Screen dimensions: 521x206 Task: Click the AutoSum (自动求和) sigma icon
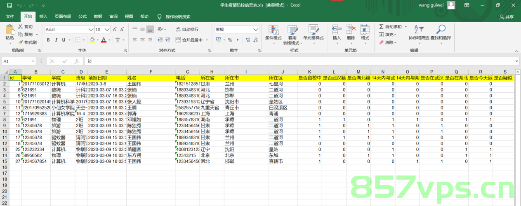click(x=381, y=27)
